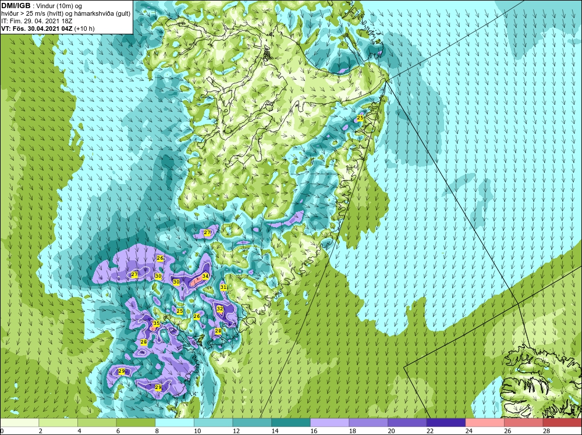
Task: Select the 2–4 m/s legend swatch
Action: click(58, 422)
